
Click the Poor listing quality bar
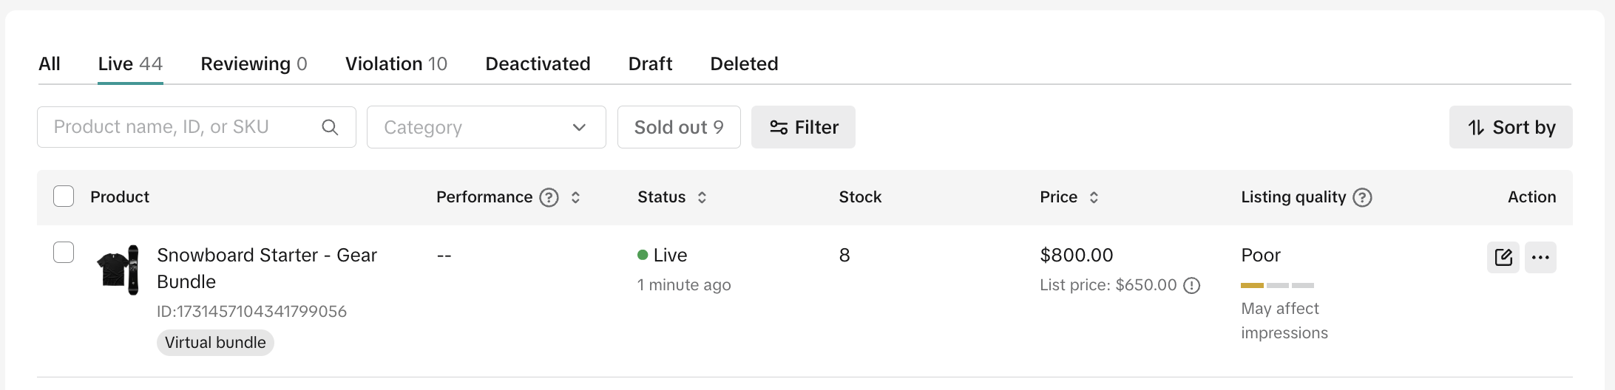1277,285
